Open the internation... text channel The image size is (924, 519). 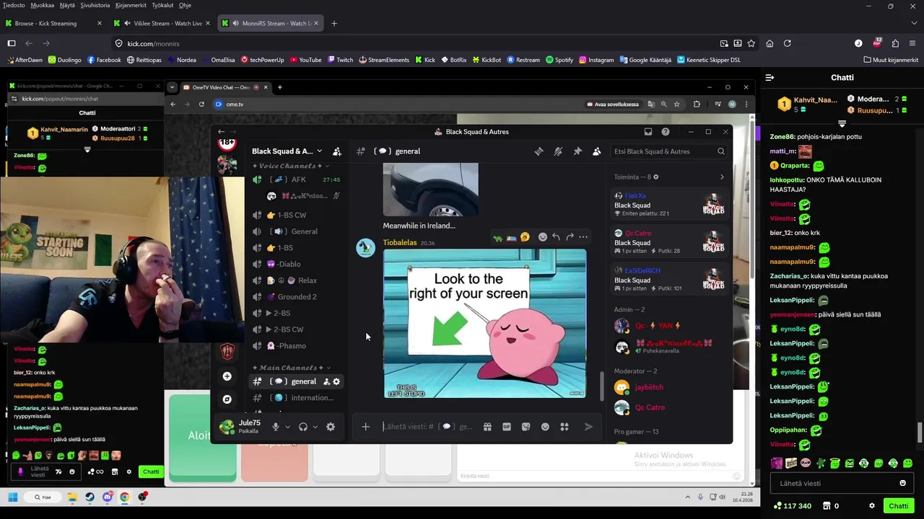(x=296, y=398)
